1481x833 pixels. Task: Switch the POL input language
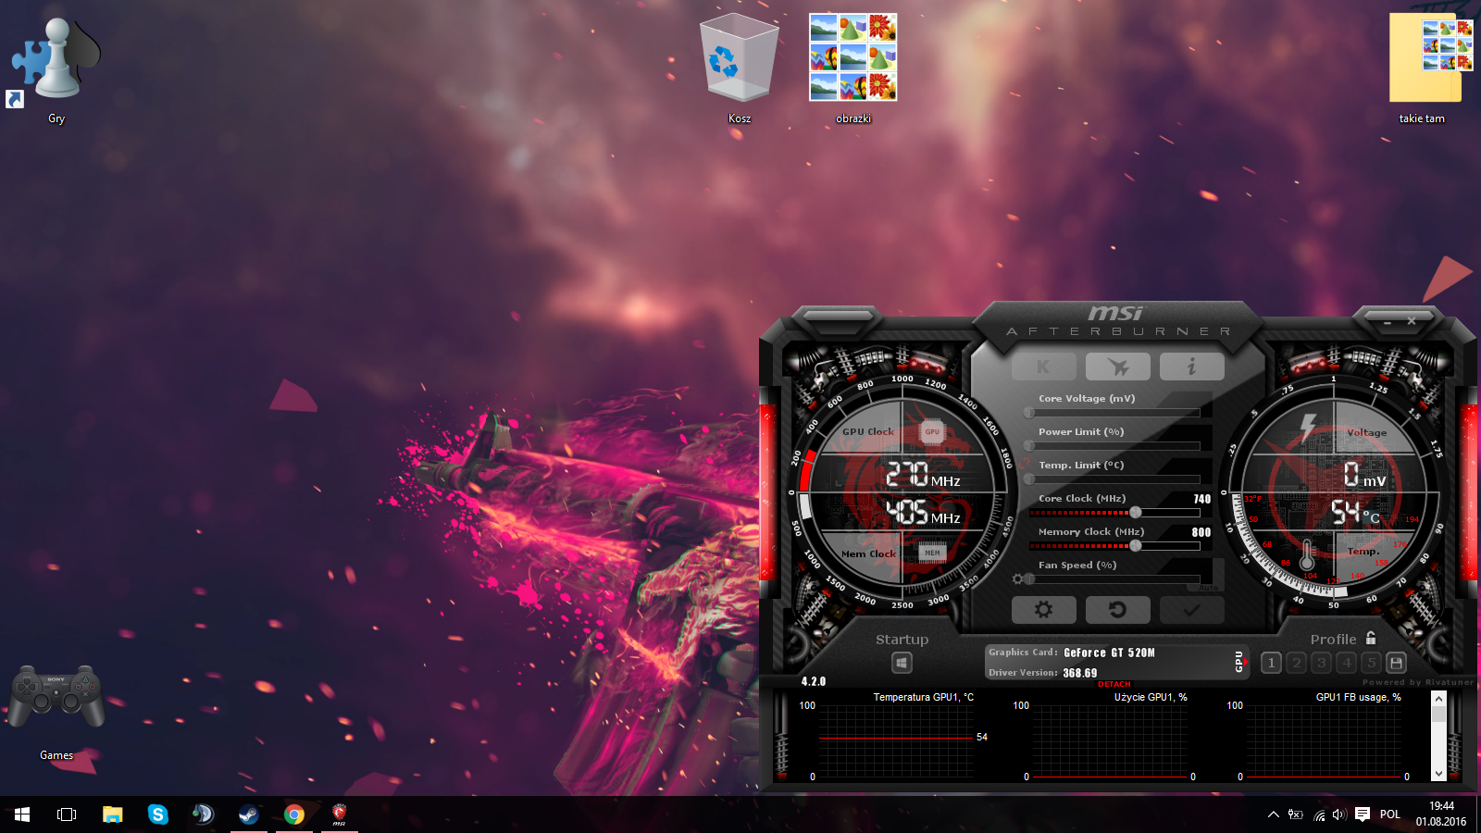[1390, 814]
